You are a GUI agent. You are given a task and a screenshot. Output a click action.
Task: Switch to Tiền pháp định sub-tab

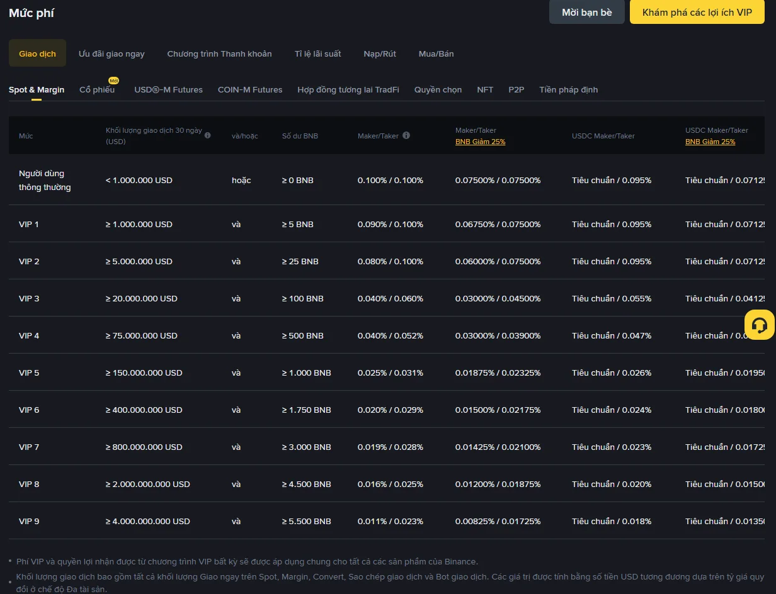point(569,89)
